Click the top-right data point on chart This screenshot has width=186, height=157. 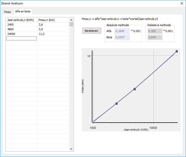tap(177, 51)
